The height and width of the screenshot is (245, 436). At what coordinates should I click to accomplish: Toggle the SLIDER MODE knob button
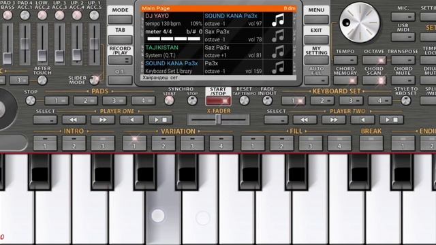[94, 80]
